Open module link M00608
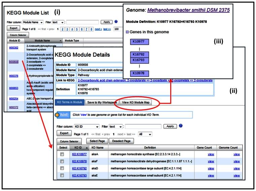Image resolution: width=256 pixels, height=191 pixels. (x=14, y=62)
